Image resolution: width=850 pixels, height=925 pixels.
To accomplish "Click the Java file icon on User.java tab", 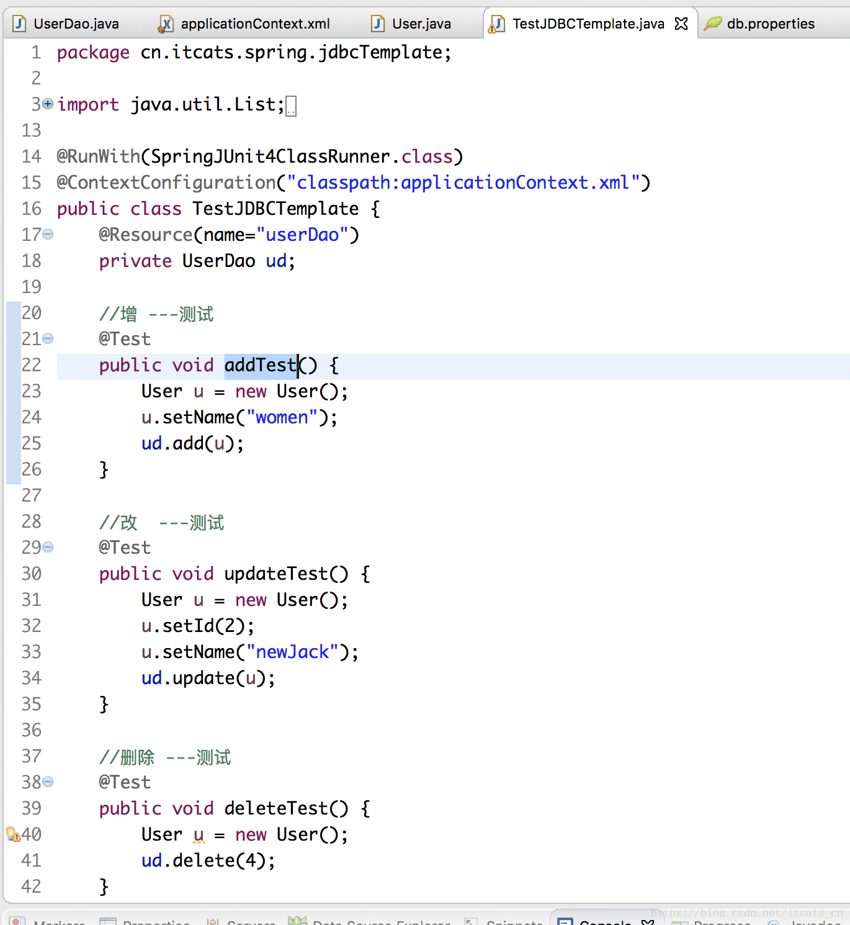I will pos(378,24).
